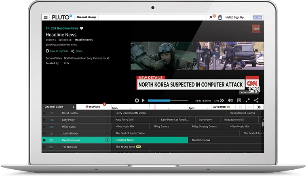Click the flag notifications icon
This screenshot has height=177, width=306.
tap(211, 17)
